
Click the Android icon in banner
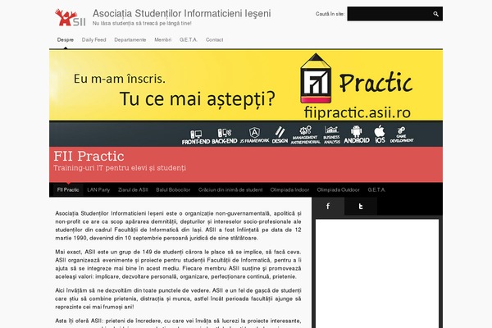[357, 134]
